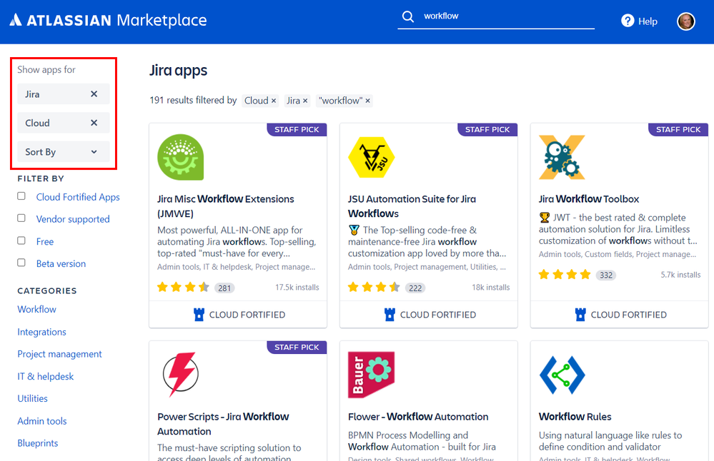Click the Atlassian Marketplace logo
Viewport: 714px width, 461px height.
(109, 21)
